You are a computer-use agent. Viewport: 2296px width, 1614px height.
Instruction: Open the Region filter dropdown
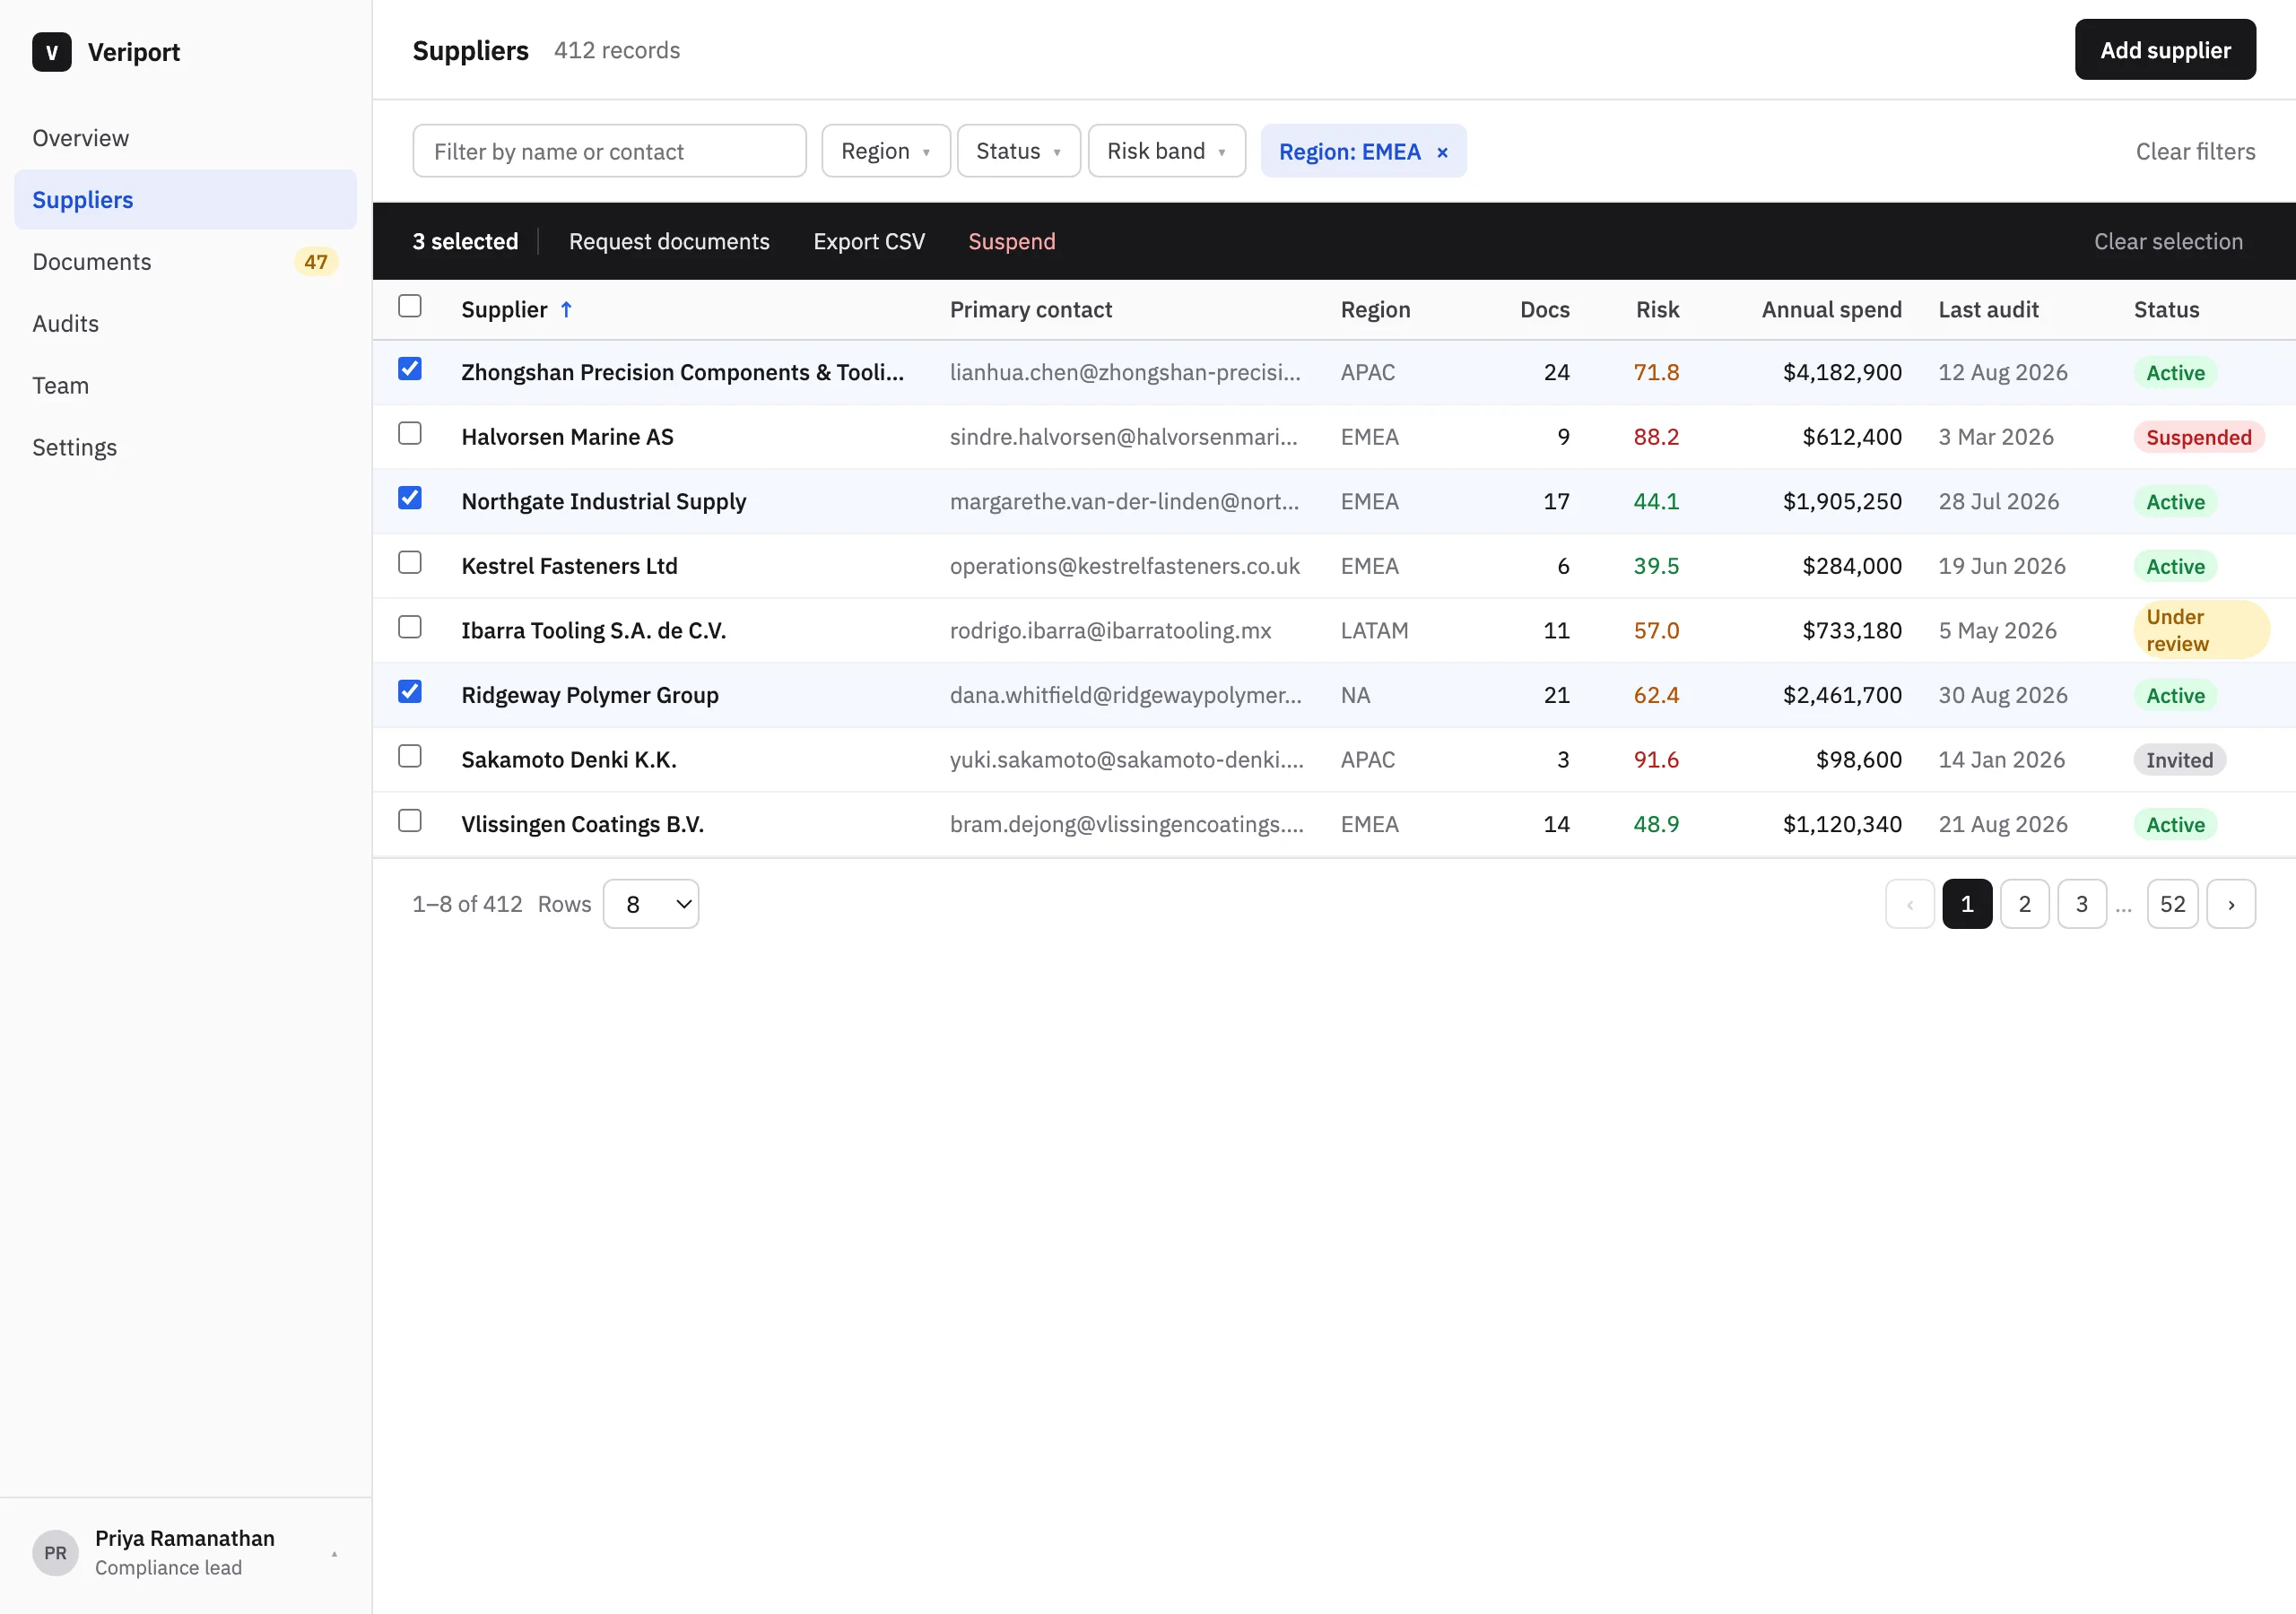886,151
